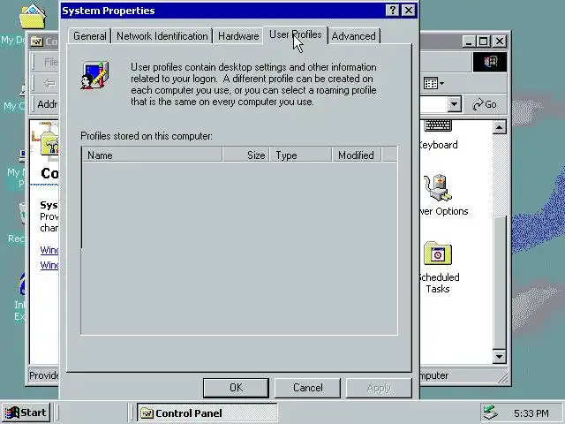The image size is (565, 424).
Task: Open the Start menu
Action: coord(26,413)
